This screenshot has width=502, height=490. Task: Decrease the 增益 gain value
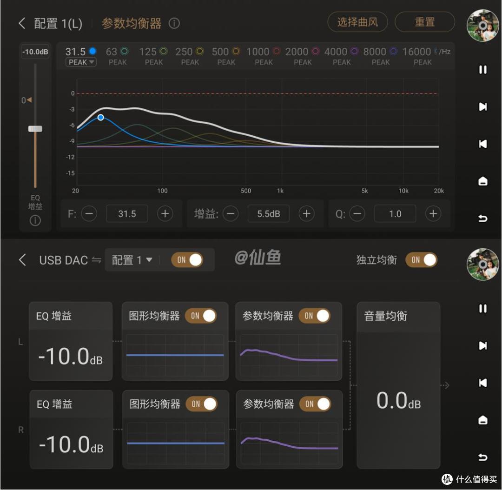[231, 213]
